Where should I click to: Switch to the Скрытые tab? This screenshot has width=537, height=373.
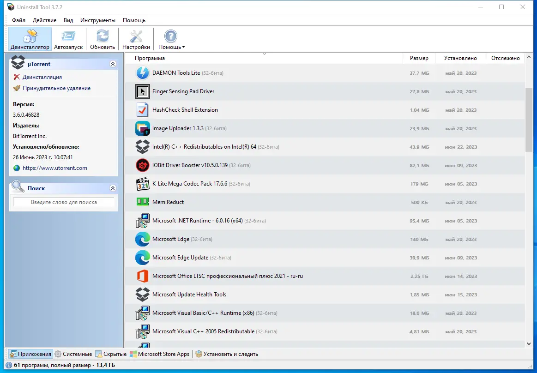[111, 354]
